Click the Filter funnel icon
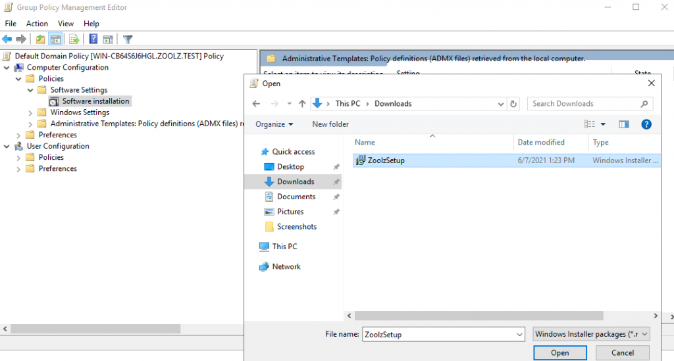674x361 pixels. point(128,39)
